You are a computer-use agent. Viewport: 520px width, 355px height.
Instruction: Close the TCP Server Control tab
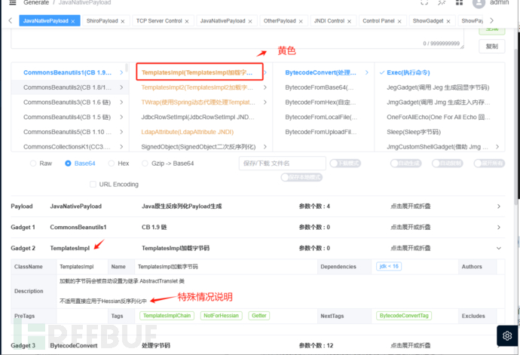tap(187, 21)
